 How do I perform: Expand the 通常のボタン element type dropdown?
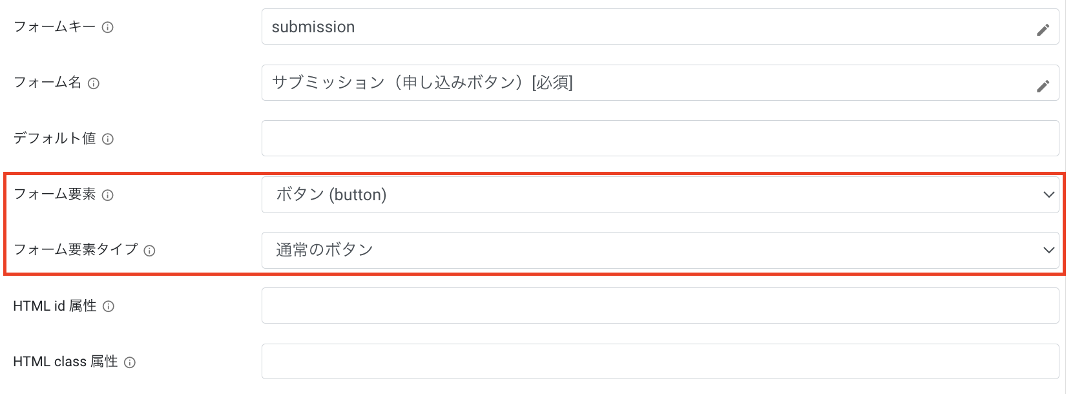(659, 250)
